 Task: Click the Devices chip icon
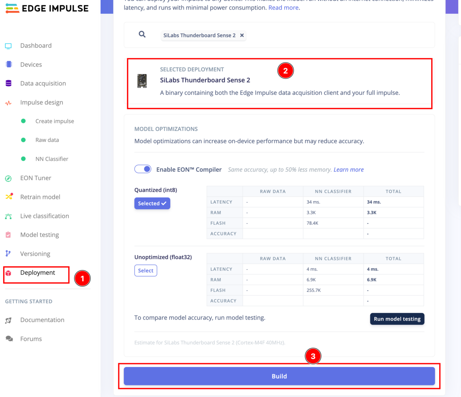coord(9,64)
